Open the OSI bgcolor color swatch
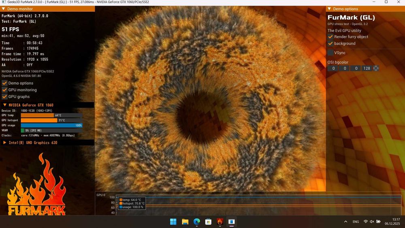Viewport: 405px width, 228px height. 376,68
